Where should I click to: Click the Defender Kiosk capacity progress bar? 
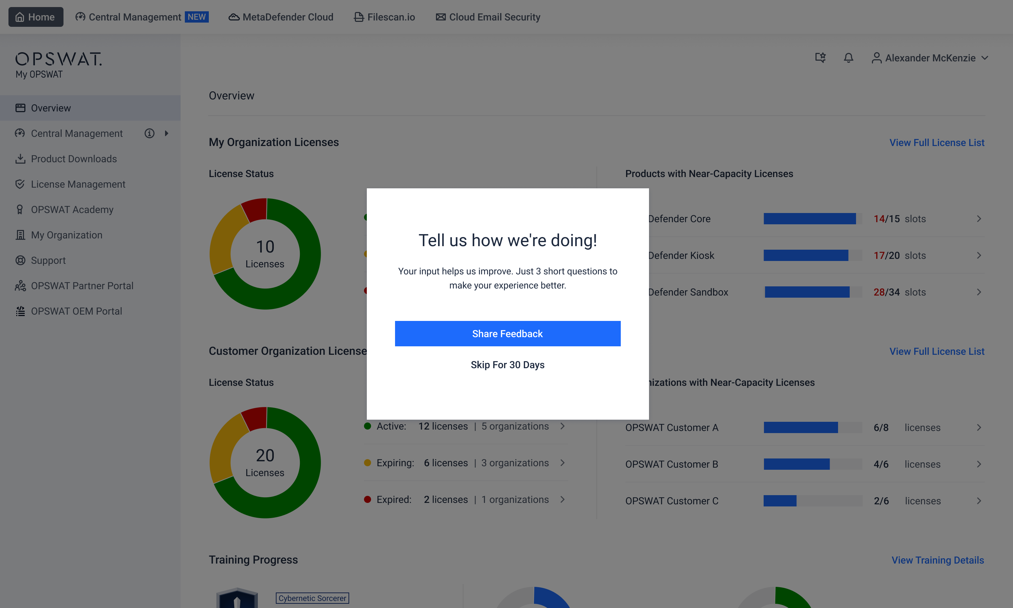click(x=812, y=255)
